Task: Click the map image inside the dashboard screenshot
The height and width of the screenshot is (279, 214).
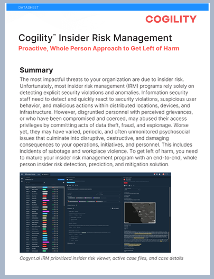Action: click(x=140, y=213)
